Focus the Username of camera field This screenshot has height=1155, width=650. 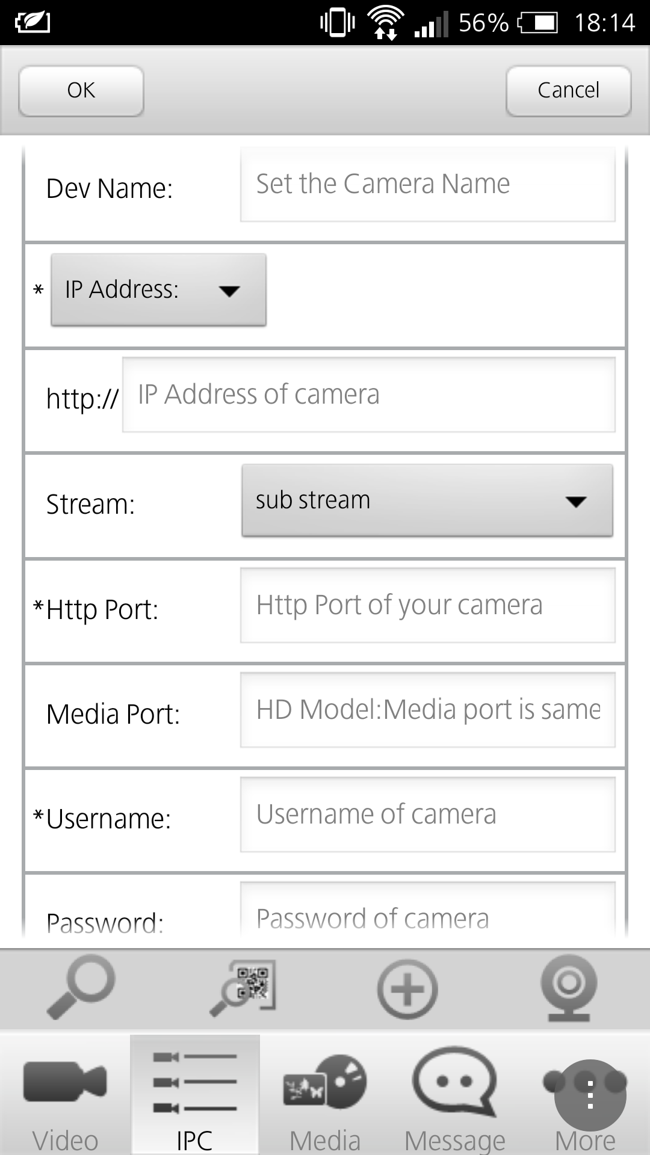[x=427, y=815]
